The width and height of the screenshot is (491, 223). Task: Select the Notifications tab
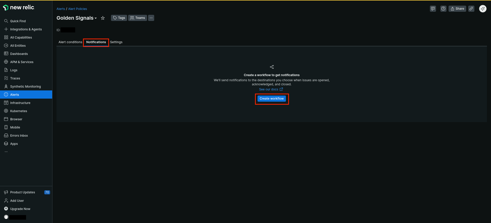pos(96,42)
